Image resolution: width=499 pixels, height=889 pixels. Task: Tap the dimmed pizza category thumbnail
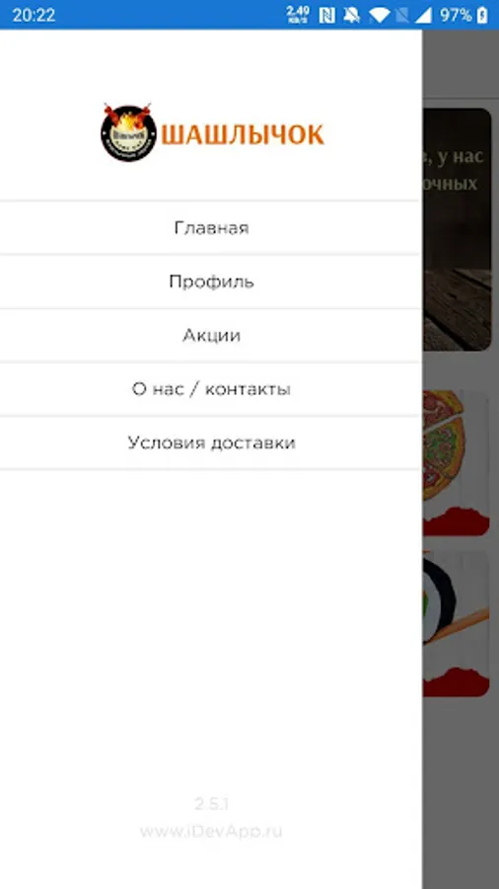tap(456, 462)
